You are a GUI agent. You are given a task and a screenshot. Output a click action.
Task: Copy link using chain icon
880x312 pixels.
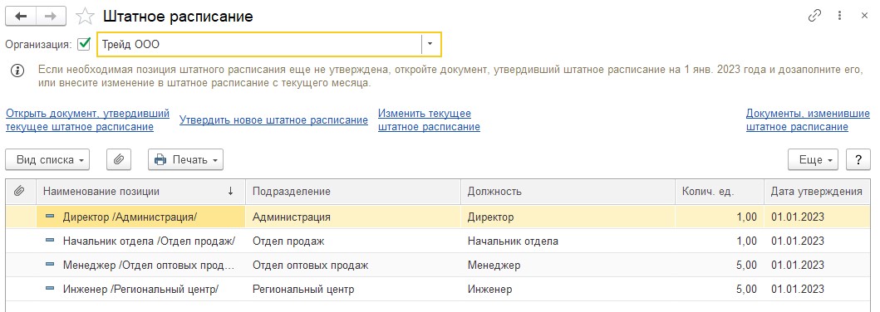pos(814,16)
